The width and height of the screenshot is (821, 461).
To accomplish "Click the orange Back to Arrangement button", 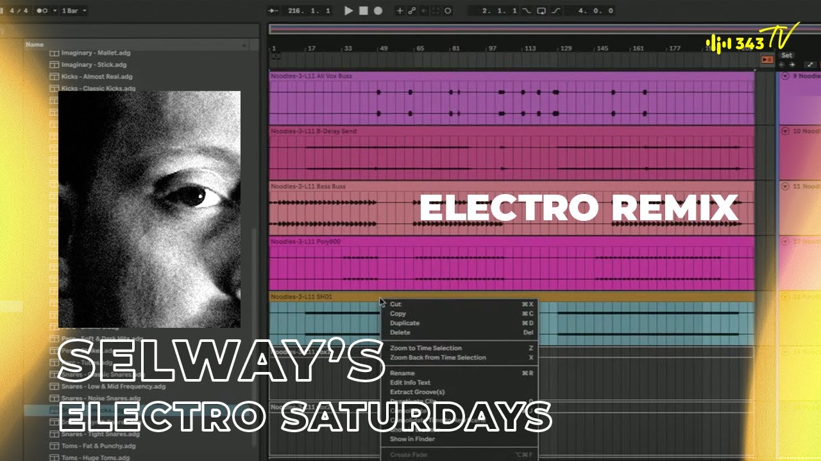I will [x=767, y=60].
